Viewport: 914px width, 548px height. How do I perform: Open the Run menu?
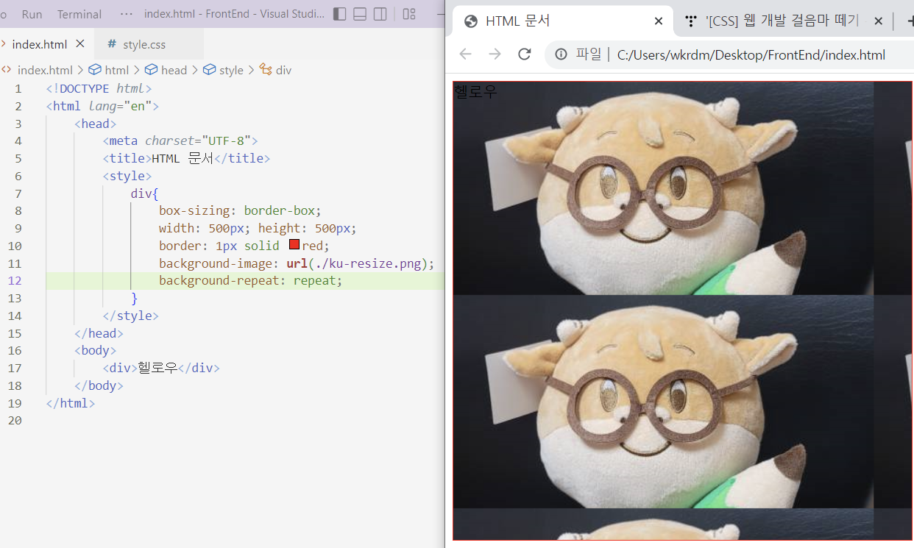32,14
